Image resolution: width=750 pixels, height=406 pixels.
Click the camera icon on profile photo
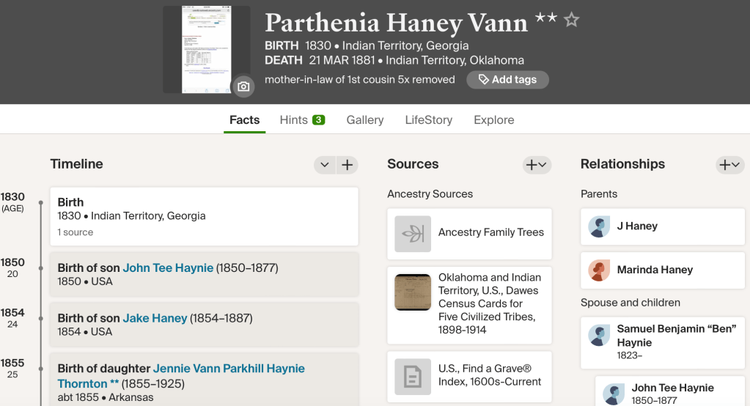click(243, 86)
